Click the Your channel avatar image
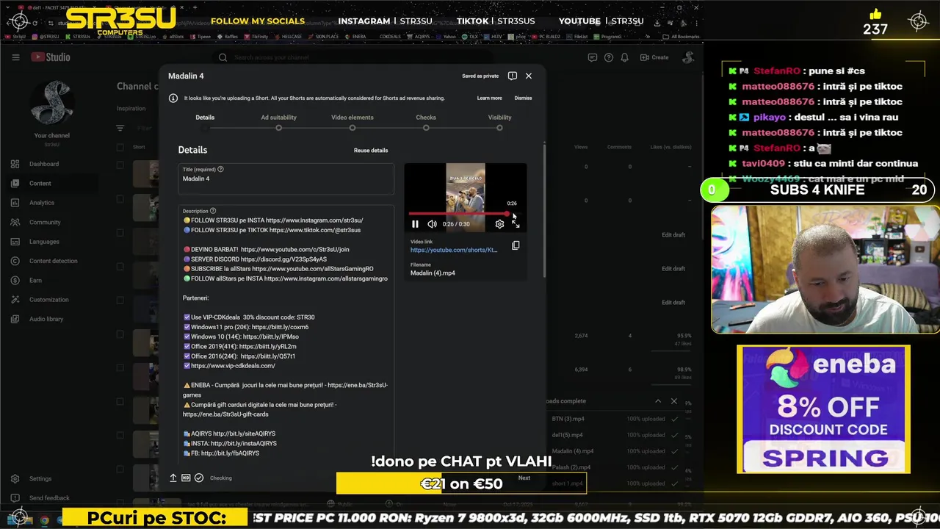 coord(51,102)
